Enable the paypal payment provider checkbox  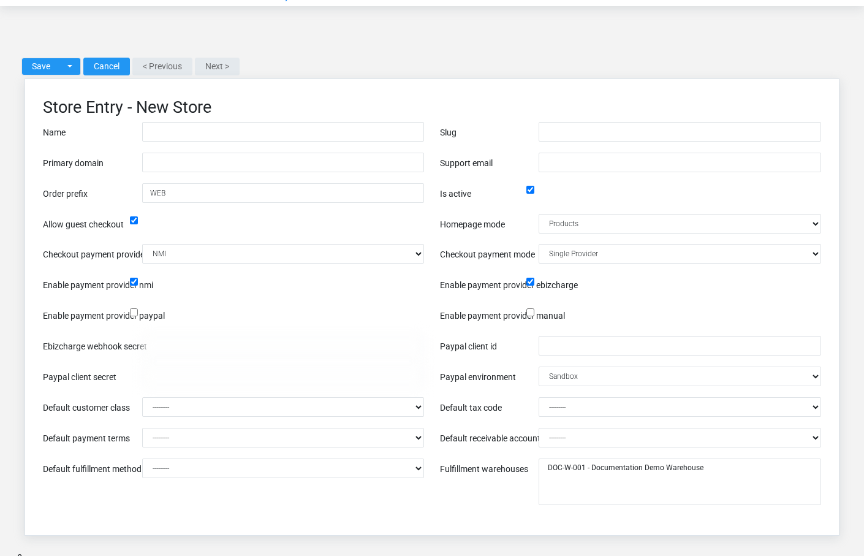pos(134,313)
